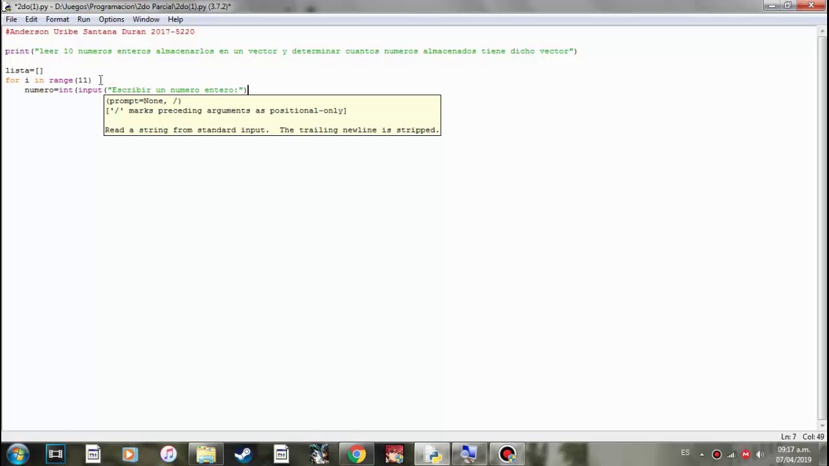Screen dimensions: 829x466
Task: Open Google Chrome from the taskbar
Action: (357, 454)
